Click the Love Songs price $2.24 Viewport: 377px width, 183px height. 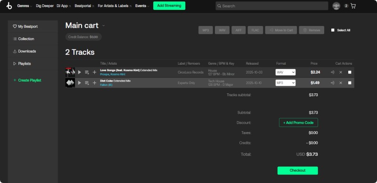pos(315,72)
